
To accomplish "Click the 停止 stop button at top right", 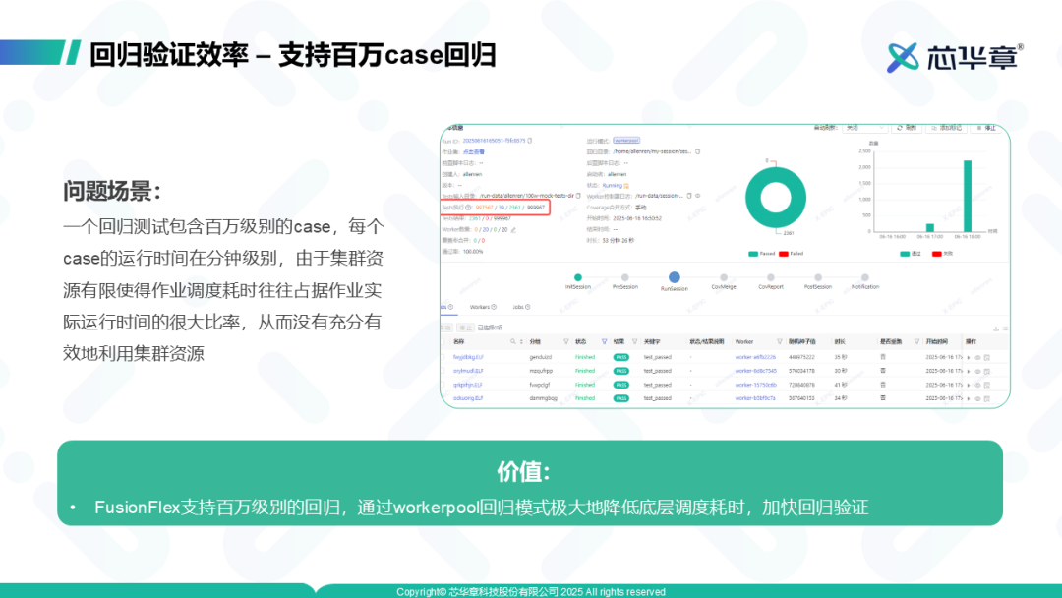I will coord(985,128).
